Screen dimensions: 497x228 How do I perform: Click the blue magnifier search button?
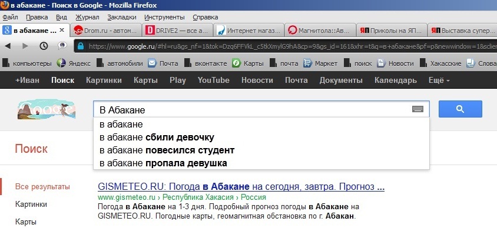tap(460, 109)
